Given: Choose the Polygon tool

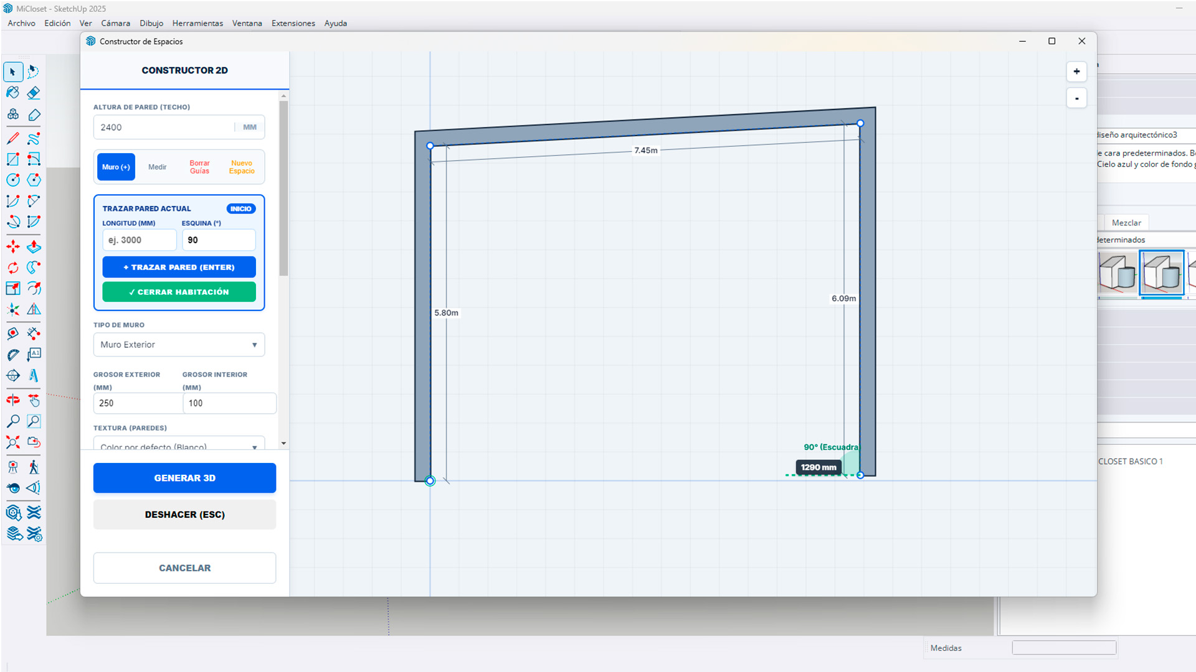Looking at the screenshot, I should click(x=34, y=180).
